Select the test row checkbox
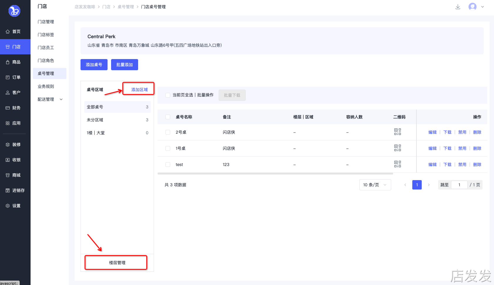This screenshot has height=285, width=494. 168,165
